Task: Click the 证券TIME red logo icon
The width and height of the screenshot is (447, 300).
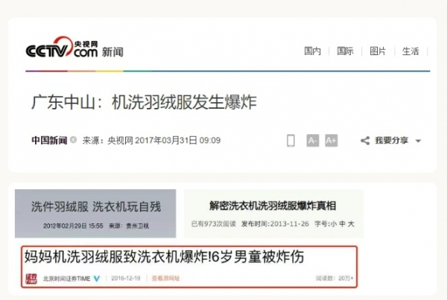Action: (x=31, y=278)
